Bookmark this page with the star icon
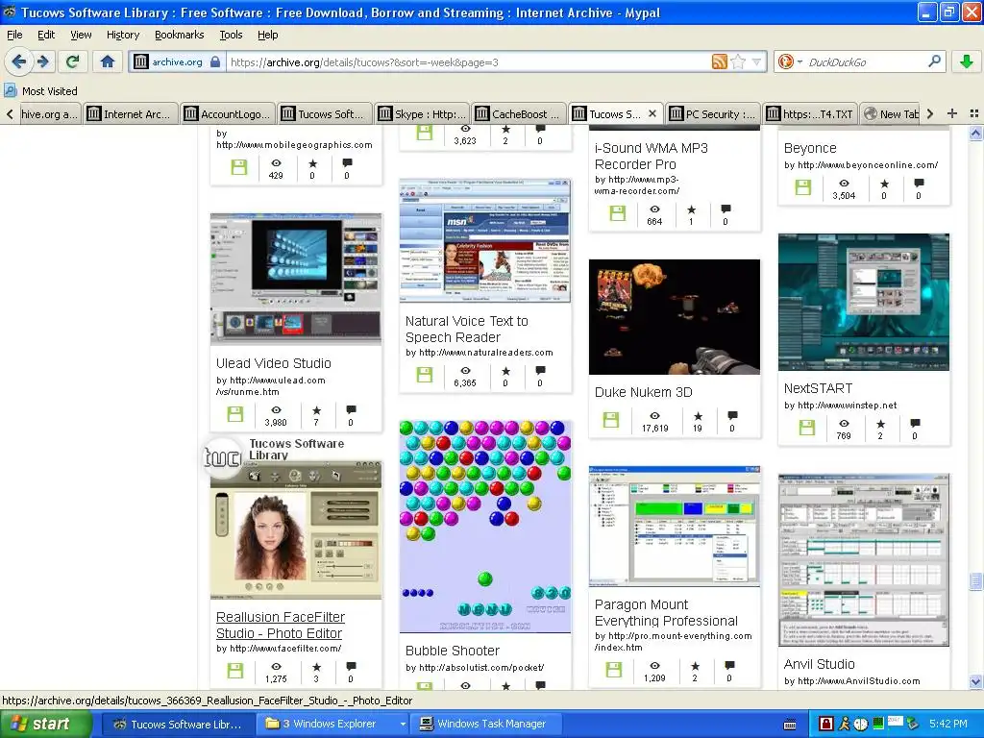The image size is (984, 738). [738, 61]
